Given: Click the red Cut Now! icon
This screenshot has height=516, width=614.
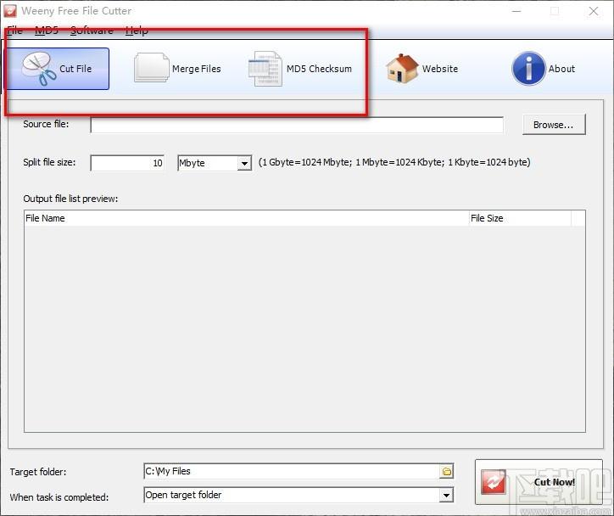Looking at the screenshot, I should [494, 482].
